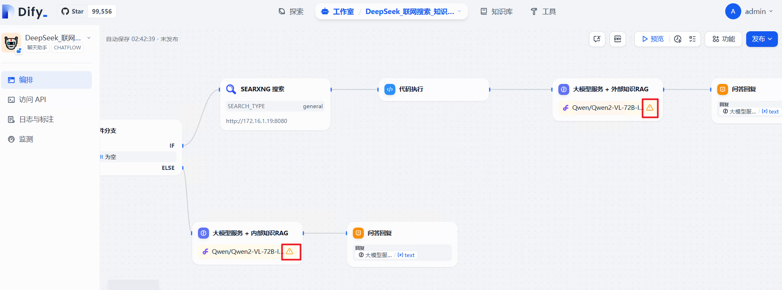The height and width of the screenshot is (290, 782).
Task: Click the lower 问答回复 answer node icon
Action: click(x=358, y=233)
